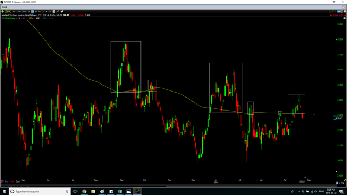Expand the 200 moving average dropdown
The width and height of the screenshot is (347, 195).
(34, 18)
